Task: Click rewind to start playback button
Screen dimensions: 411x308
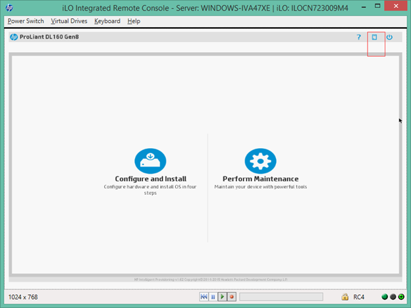Action: [x=204, y=297]
